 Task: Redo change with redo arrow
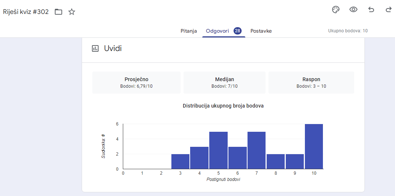pos(388,10)
